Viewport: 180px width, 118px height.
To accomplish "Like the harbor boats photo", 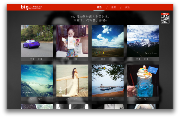I will coord(102,99).
